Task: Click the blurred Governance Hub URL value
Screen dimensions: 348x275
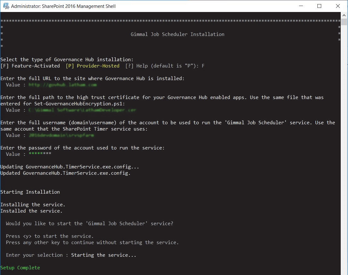Action: tap(62, 85)
